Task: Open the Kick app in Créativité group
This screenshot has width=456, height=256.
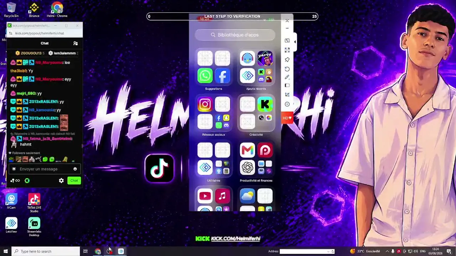Action: click(x=265, y=104)
